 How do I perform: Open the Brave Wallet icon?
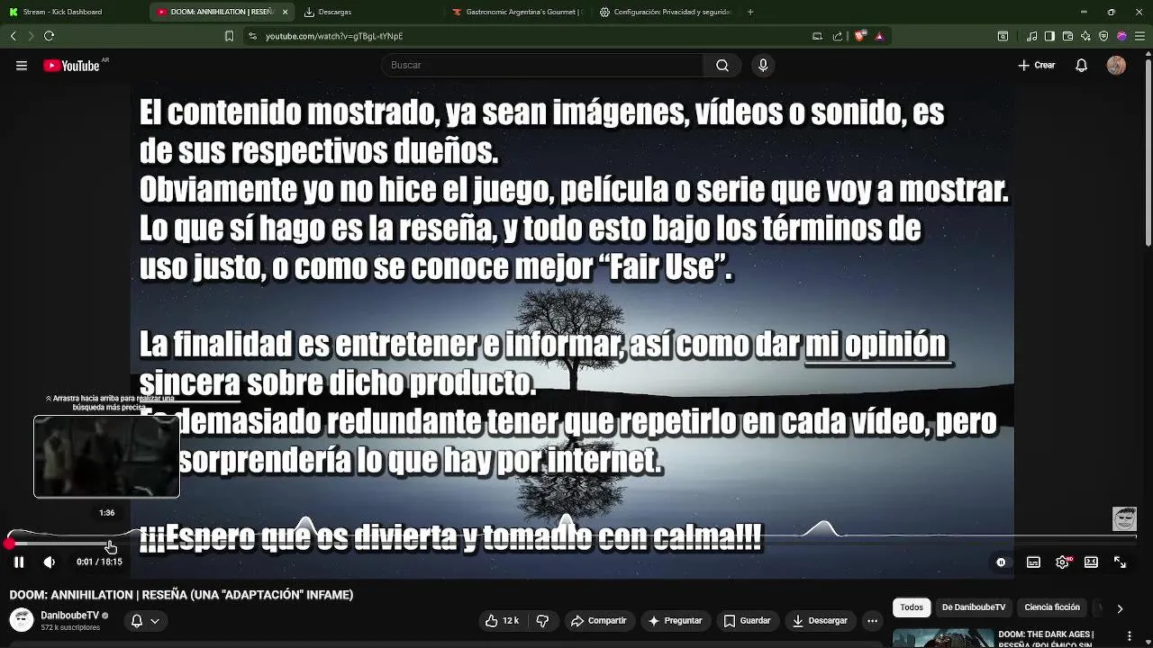(x=1067, y=36)
